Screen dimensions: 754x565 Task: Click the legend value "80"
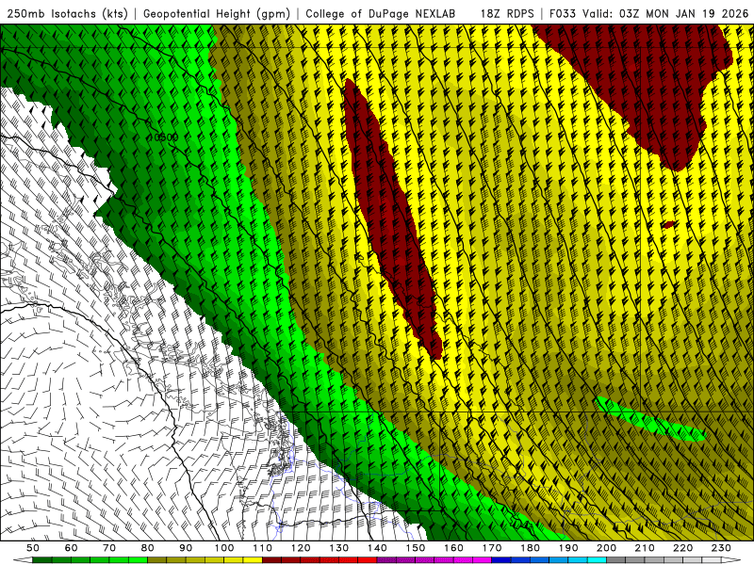(x=147, y=548)
